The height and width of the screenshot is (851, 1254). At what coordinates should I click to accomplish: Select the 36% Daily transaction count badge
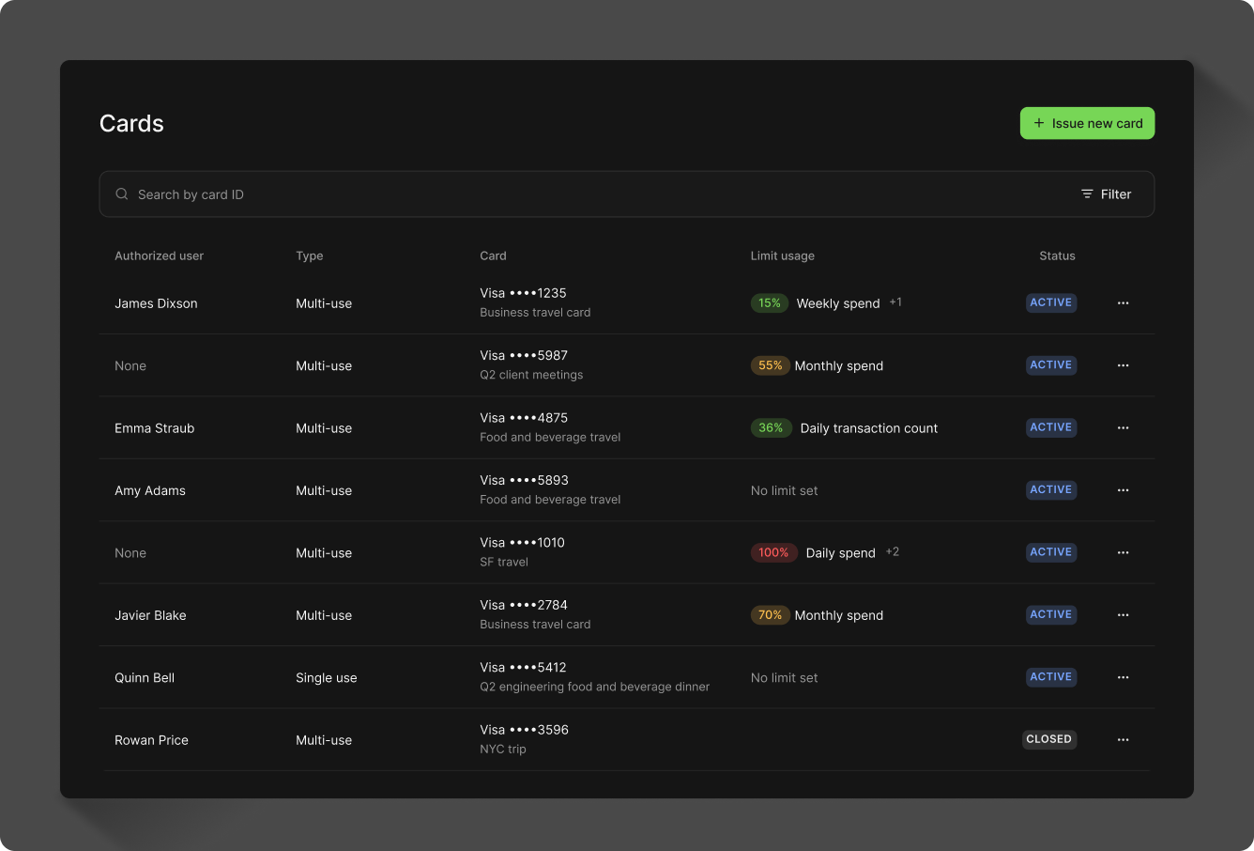771,428
